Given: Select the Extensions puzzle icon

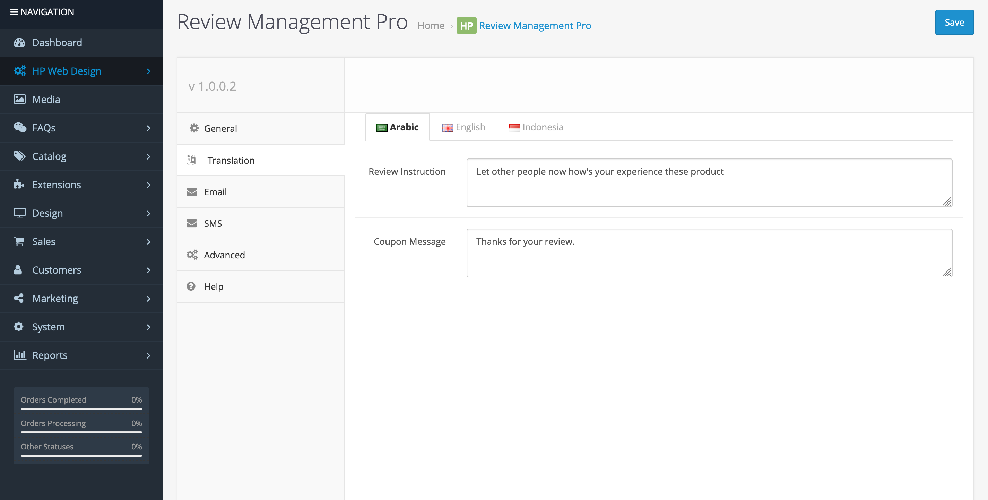Looking at the screenshot, I should tap(19, 184).
